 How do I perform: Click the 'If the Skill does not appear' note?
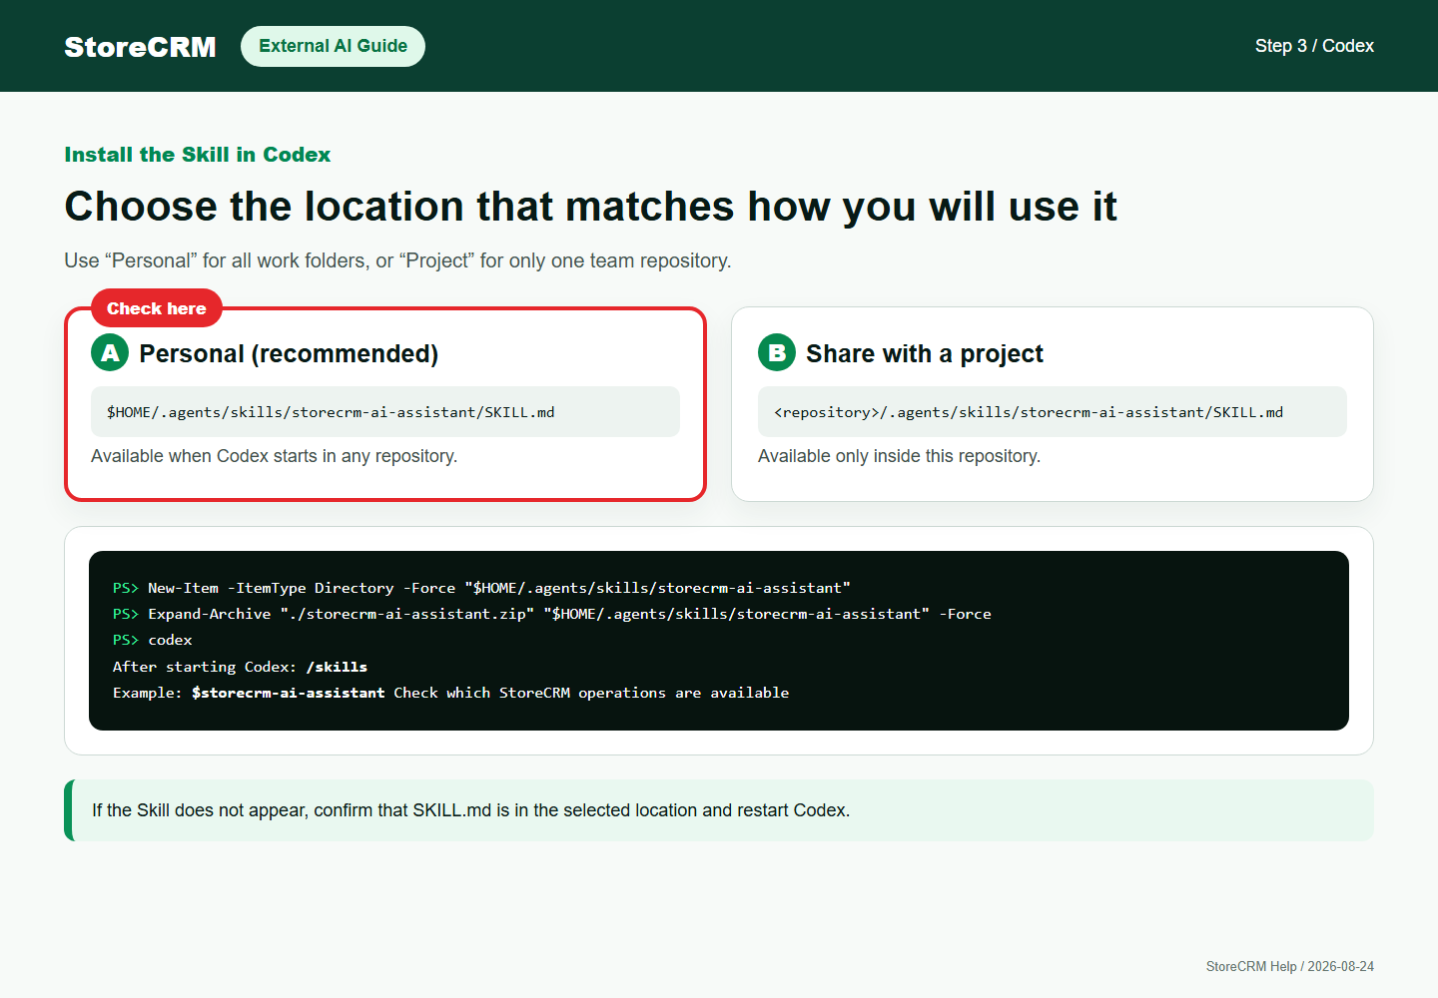719,810
